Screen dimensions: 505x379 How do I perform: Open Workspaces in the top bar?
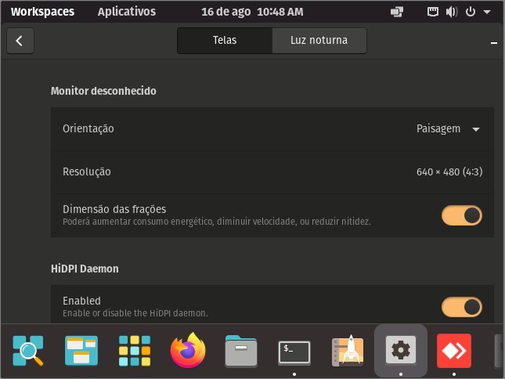42,12
